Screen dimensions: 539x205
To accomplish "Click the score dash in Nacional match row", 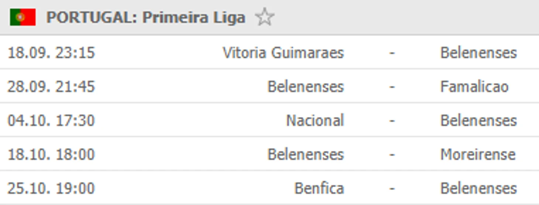I will coord(392,121).
